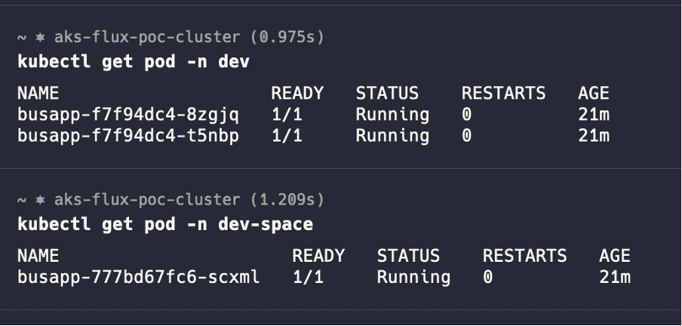
Task: Click the Kubernetes wheel icon in second prompt
Action: pyautogui.click(x=40, y=200)
